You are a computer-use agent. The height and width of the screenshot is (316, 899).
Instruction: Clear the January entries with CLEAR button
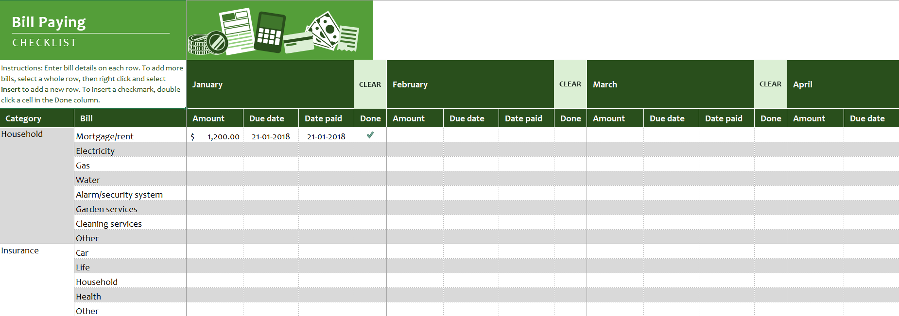pos(370,84)
